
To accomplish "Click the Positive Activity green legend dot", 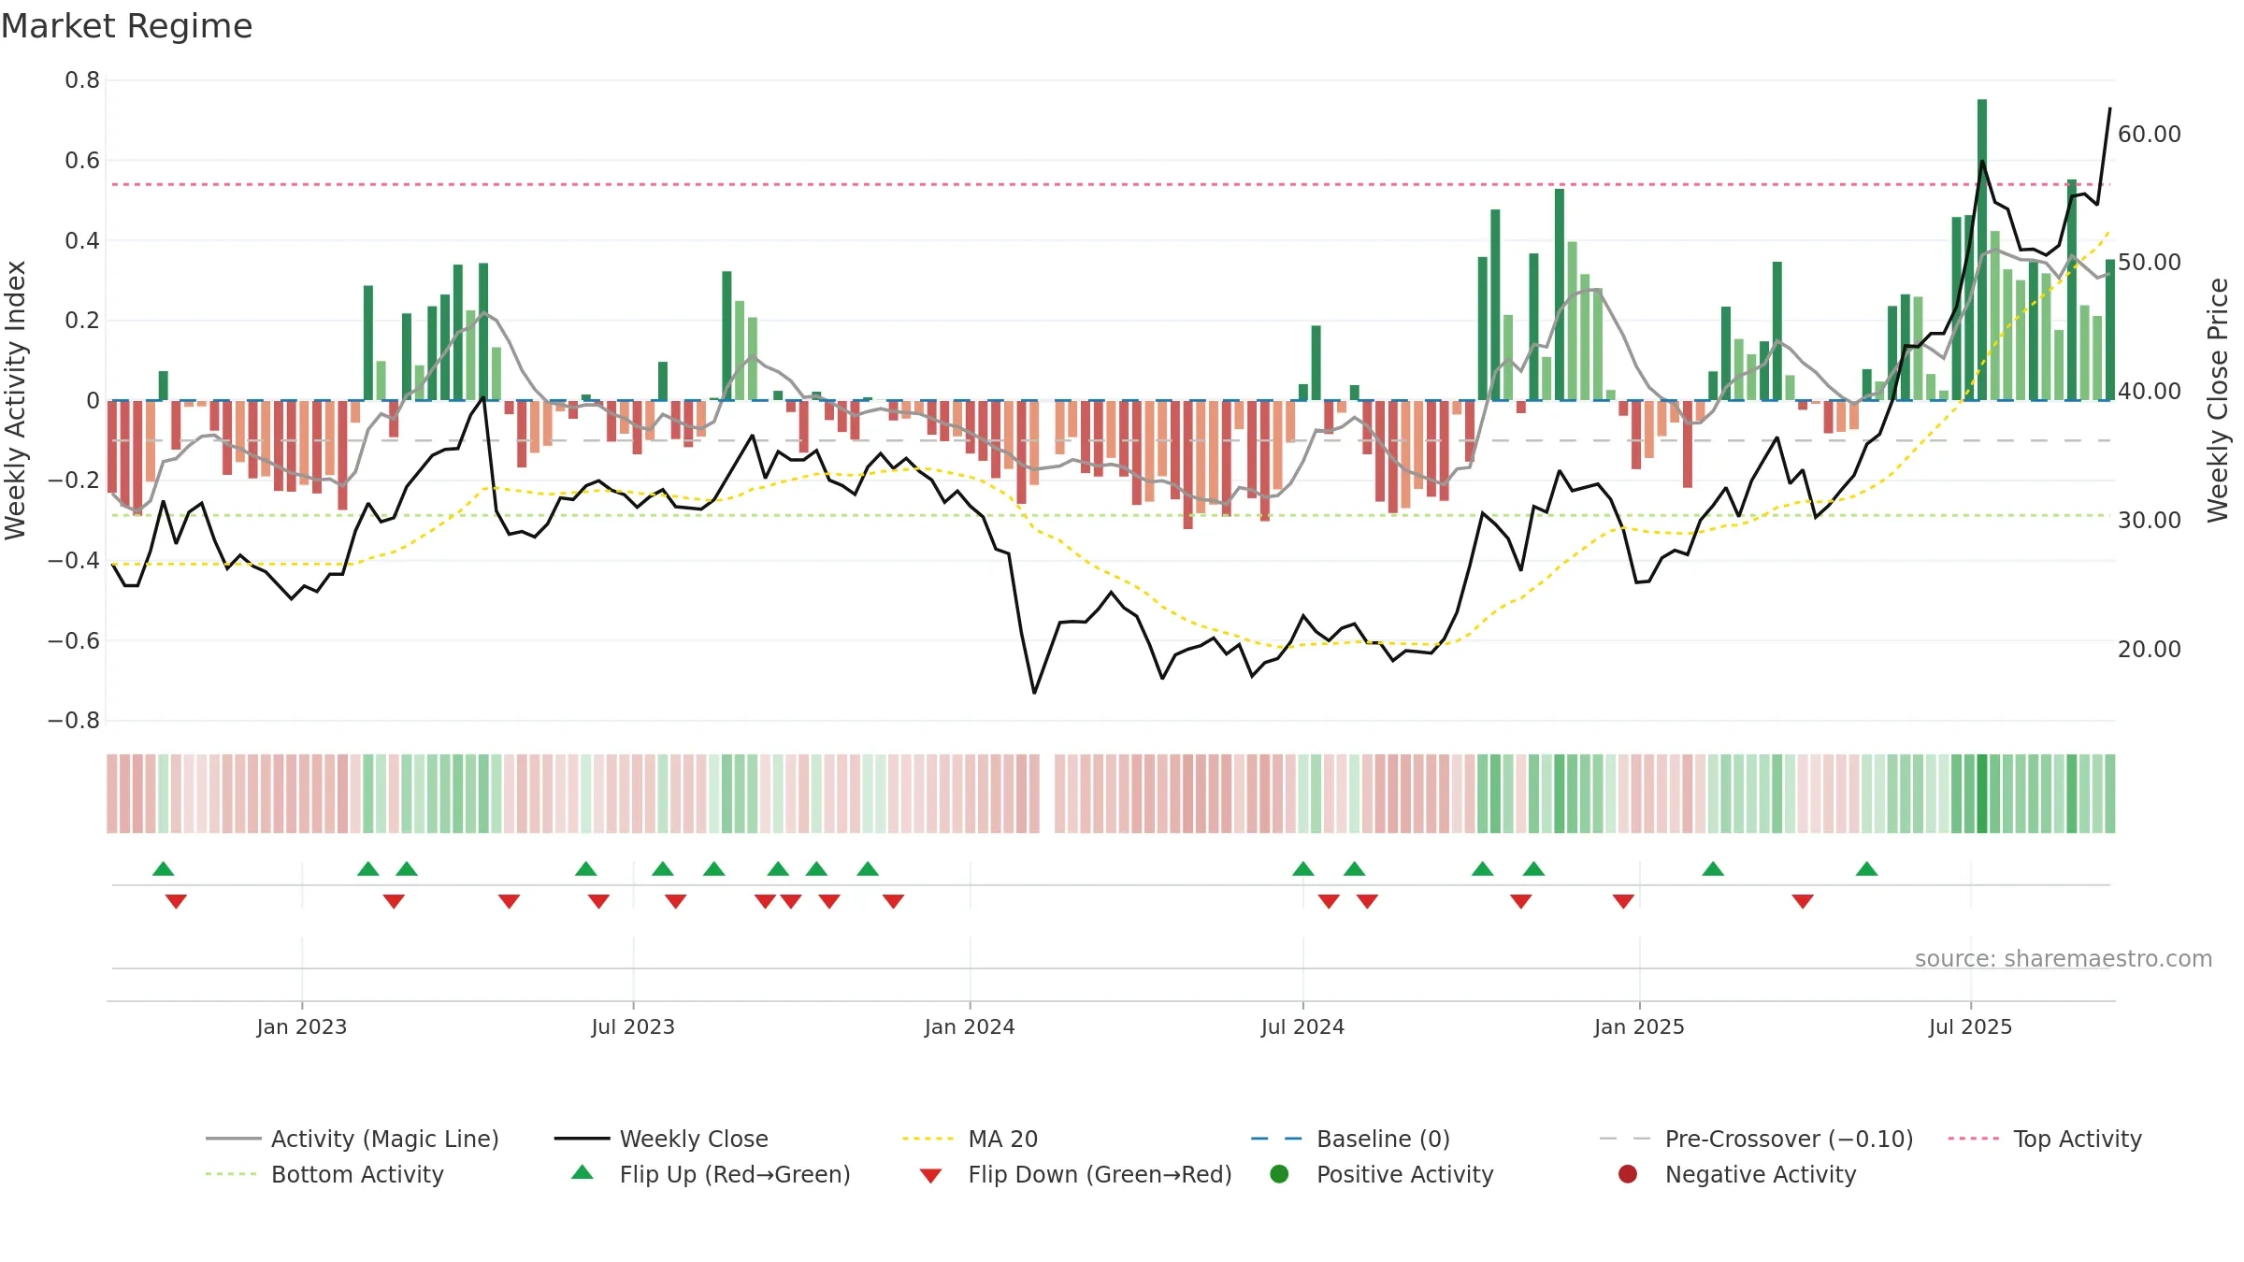I will (x=1280, y=1174).
